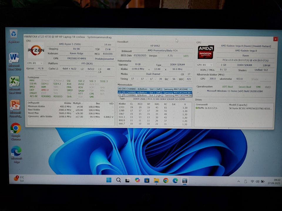Viewport: 282px width, 211px height.
Task: Open Chrome from the taskbar
Action: coord(166,181)
